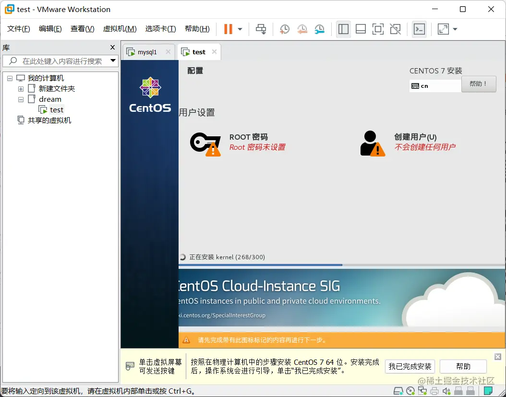The image size is (506, 397).
Task: Click the library search input field
Action: [60, 61]
